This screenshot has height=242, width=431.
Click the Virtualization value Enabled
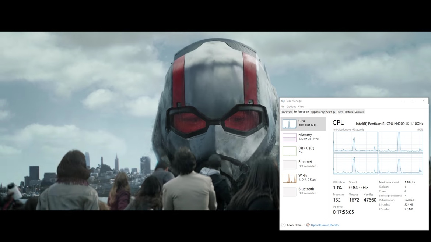point(409,200)
